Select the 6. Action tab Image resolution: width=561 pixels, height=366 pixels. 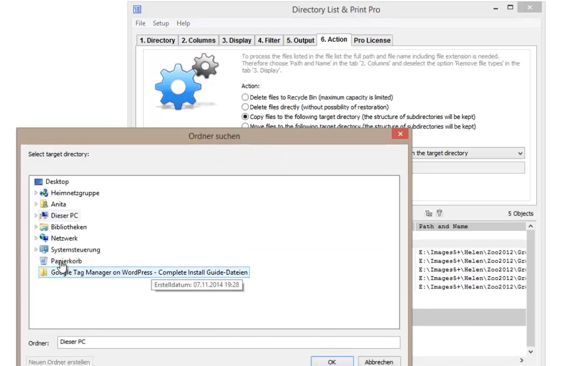[334, 39]
